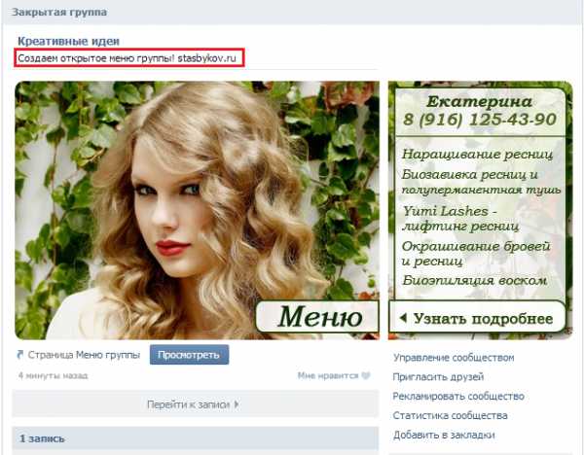Image resolution: width=584 pixels, height=455 pixels.
Task: Click the Просмотреть button
Action: [189, 355]
